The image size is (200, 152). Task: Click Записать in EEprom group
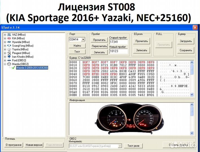click(142, 50)
